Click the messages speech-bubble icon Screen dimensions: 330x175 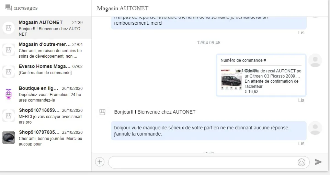tap(9, 8)
